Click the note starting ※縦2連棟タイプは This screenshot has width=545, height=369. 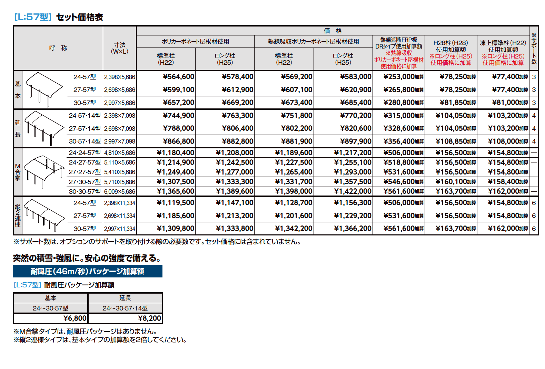tap(101, 340)
